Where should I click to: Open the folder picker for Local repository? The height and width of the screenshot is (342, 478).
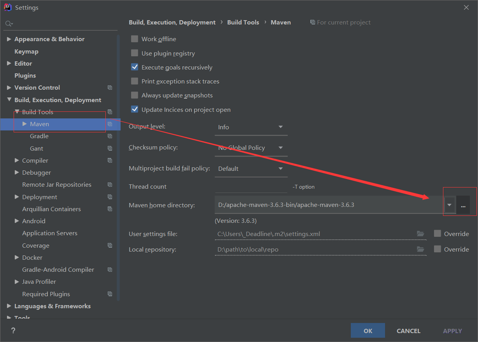420,249
